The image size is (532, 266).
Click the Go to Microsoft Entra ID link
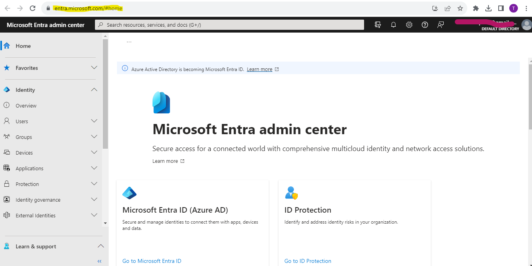pos(152,261)
